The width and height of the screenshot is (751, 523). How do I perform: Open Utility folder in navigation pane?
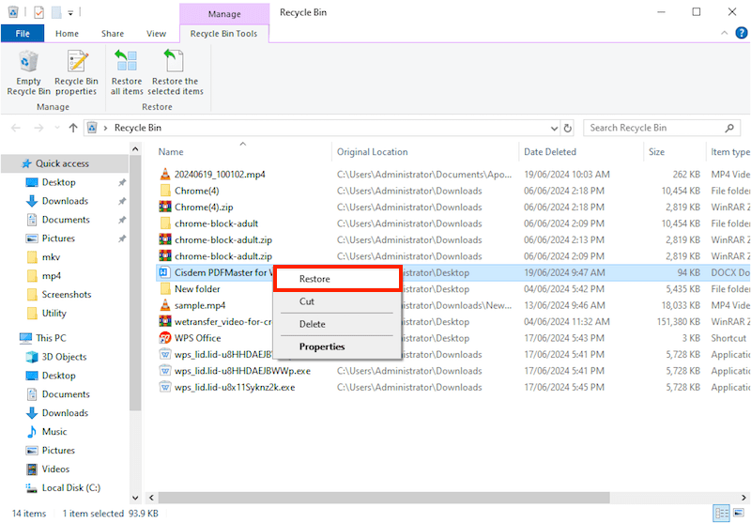tap(54, 313)
